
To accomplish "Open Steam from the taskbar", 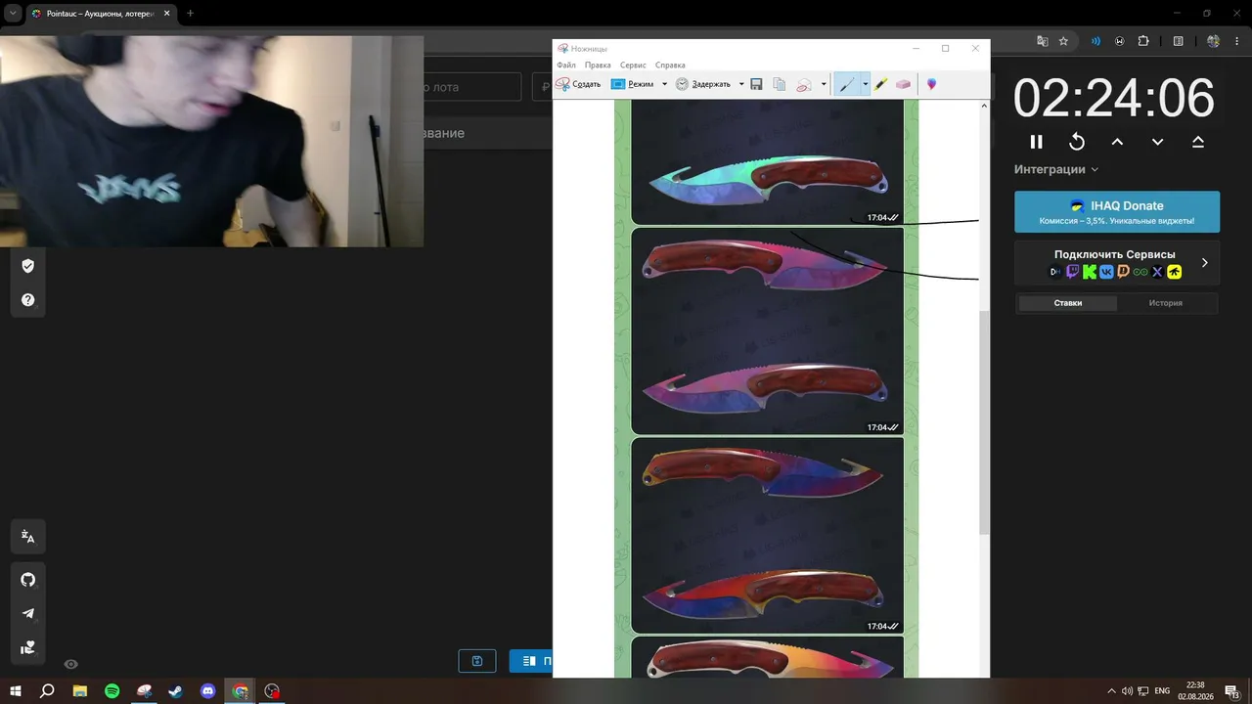I will pyautogui.click(x=175, y=691).
